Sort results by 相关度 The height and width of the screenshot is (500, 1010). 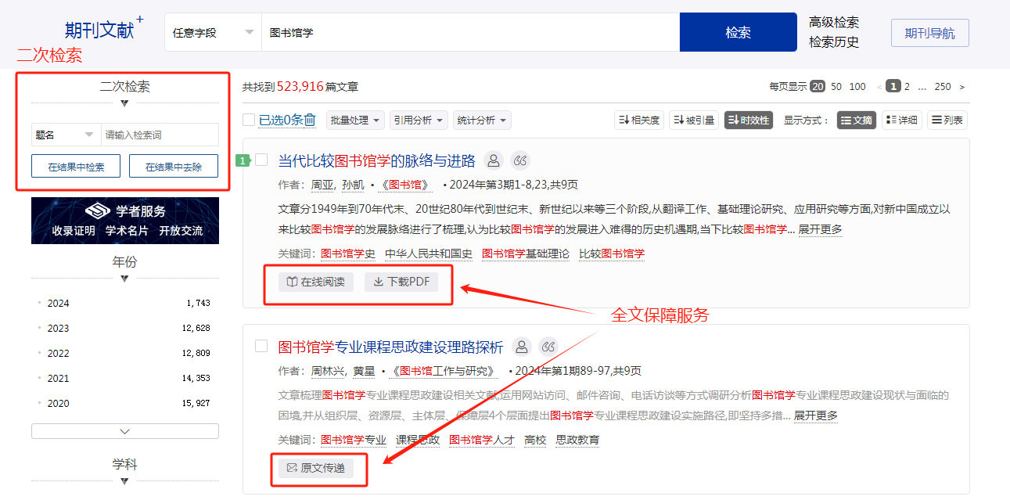639,120
